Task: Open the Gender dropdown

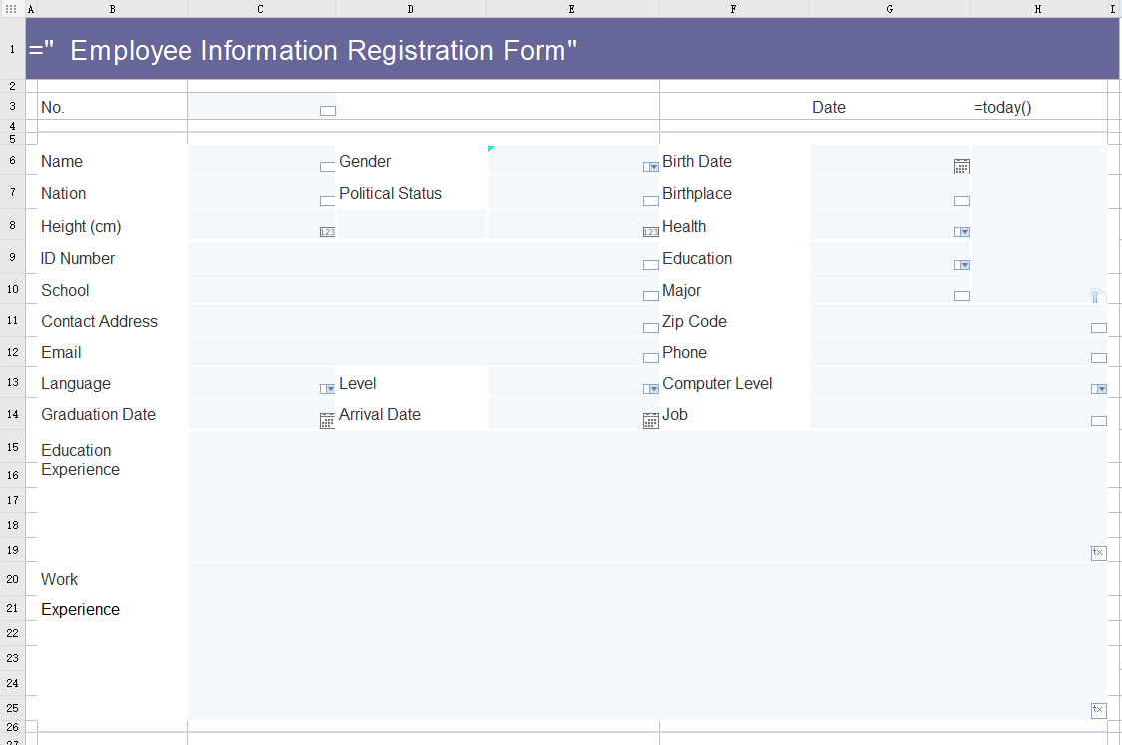Action: [650, 167]
